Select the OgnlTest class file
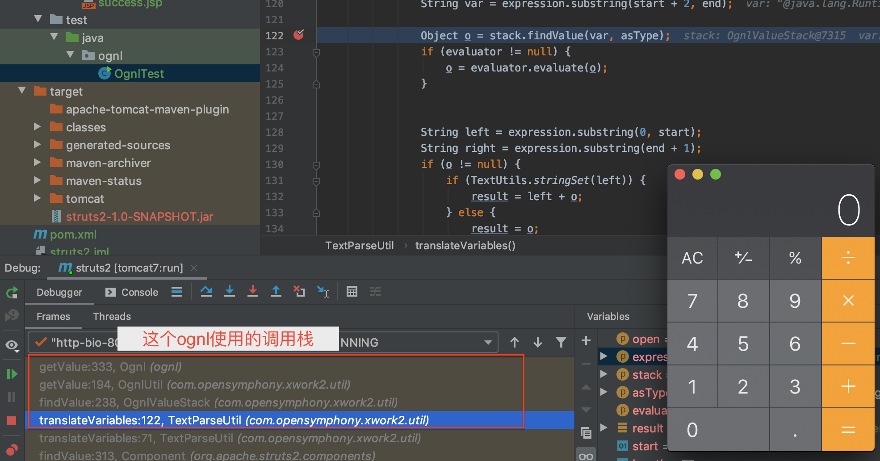Viewport: 880px width, 461px height. [x=131, y=73]
